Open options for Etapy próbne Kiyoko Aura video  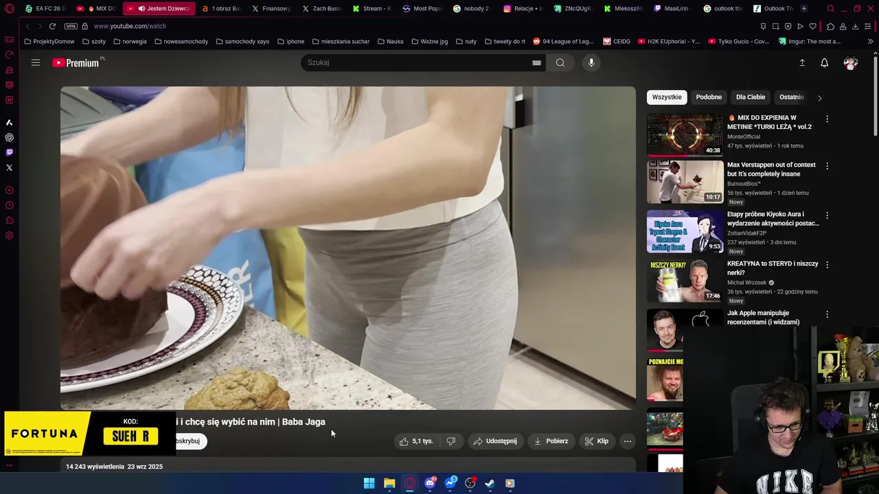pyautogui.click(x=827, y=215)
